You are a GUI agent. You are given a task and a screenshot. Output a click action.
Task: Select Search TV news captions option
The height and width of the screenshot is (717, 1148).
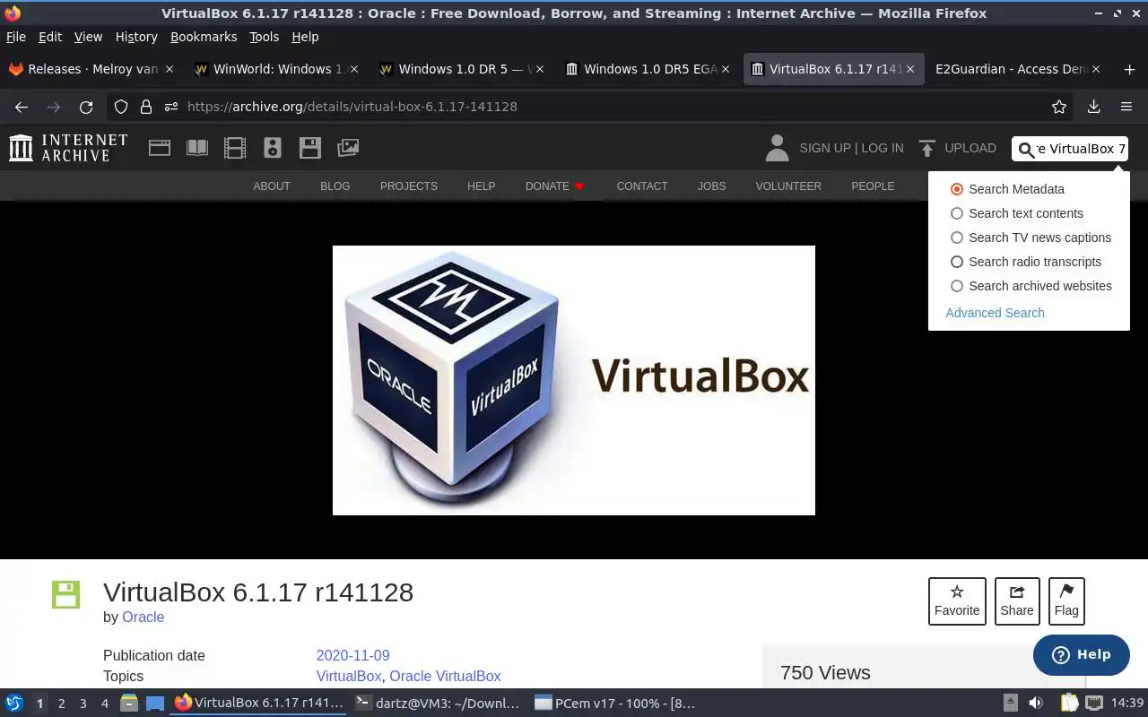pyautogui.click(x=957, y=238)
